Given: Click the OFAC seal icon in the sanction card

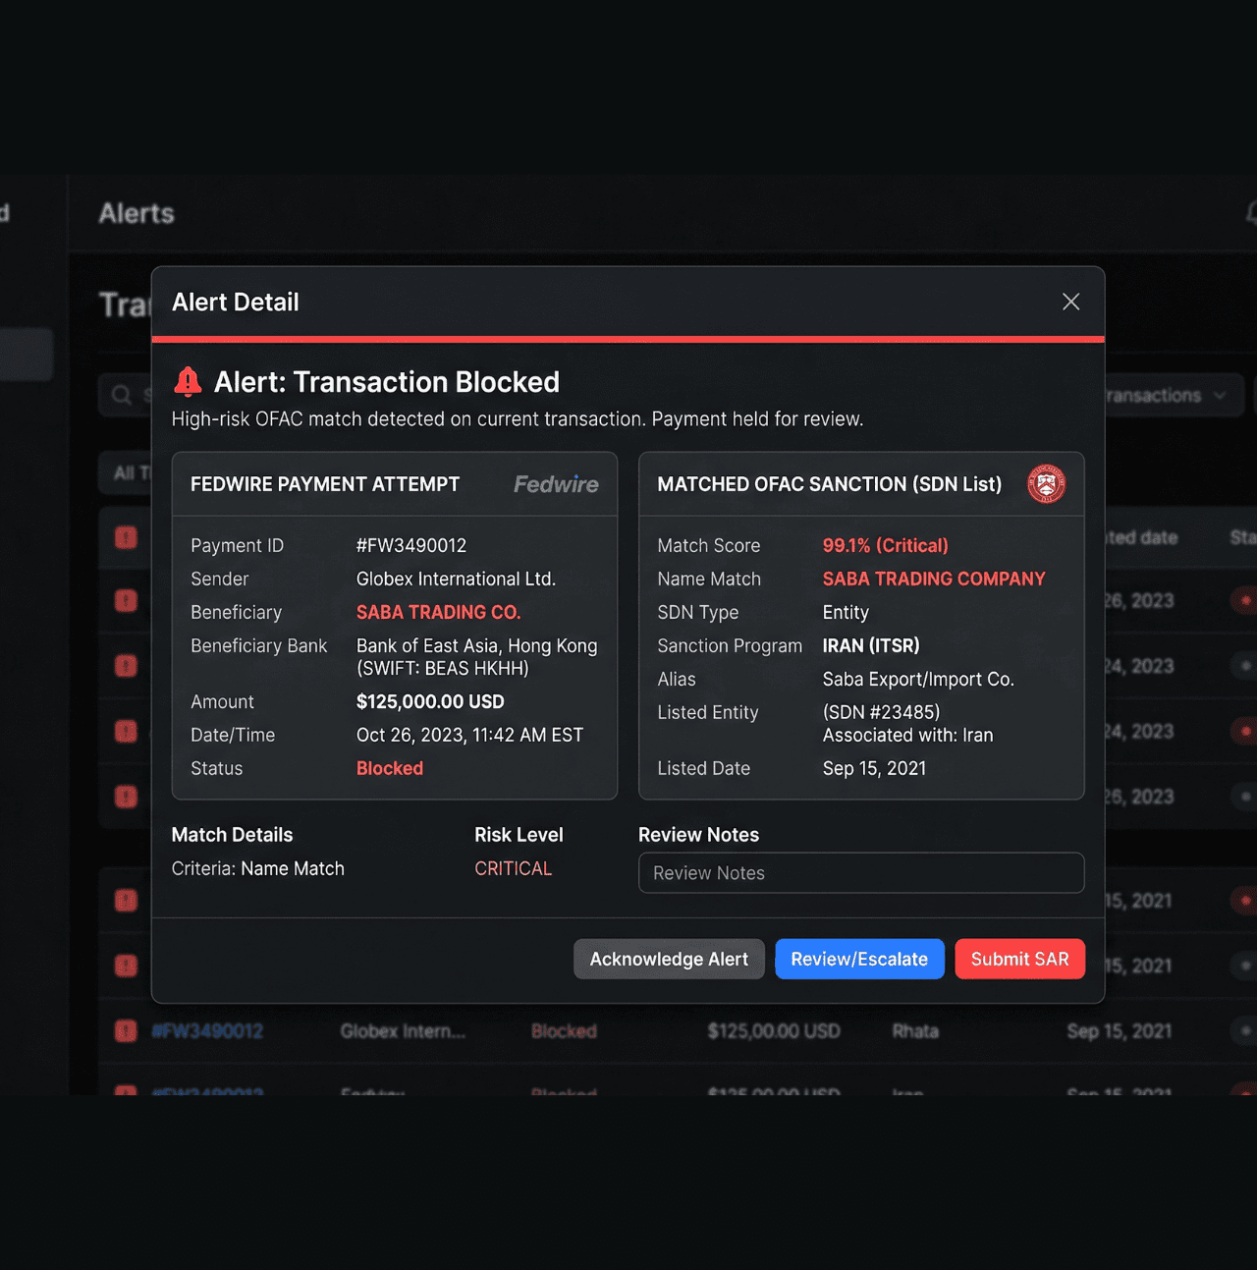Looking at the screenshot, I should click(1046, 484).
